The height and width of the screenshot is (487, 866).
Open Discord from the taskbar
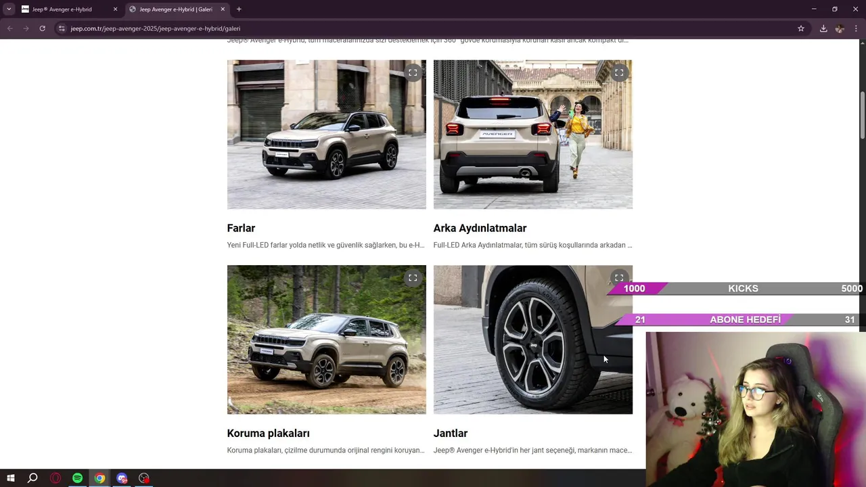(122, 478)
